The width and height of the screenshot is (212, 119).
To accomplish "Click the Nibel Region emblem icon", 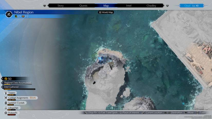I will [10, 14].
